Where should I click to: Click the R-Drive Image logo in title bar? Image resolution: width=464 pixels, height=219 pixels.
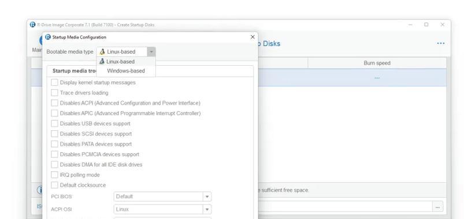point(32,25)
